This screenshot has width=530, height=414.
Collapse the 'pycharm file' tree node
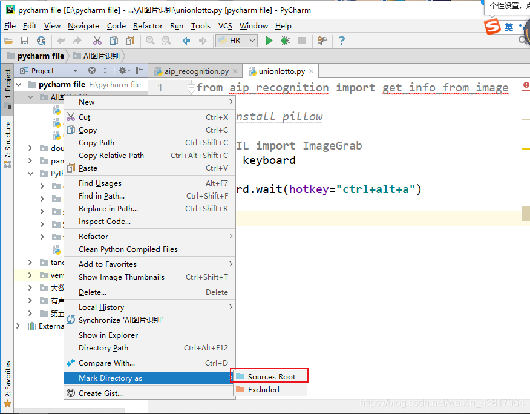[19, 84]
